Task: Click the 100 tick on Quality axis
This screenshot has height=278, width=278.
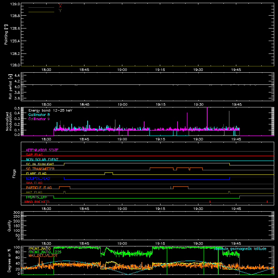Action: (16, 231)
